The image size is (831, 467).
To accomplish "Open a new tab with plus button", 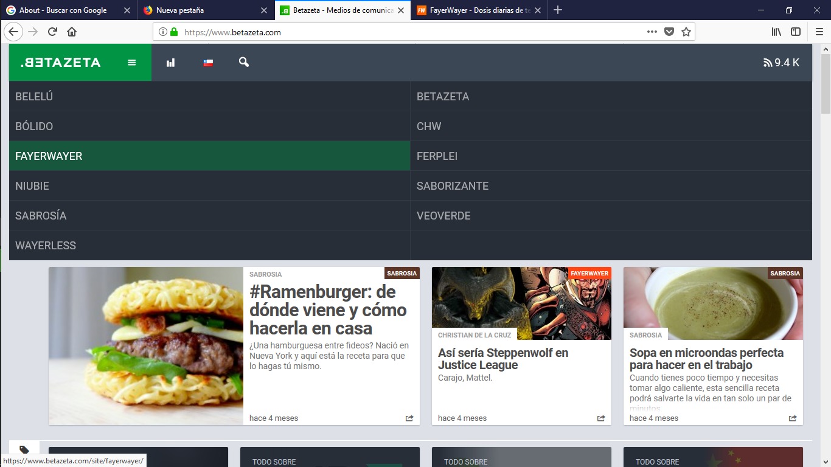I will coord(558,10).
